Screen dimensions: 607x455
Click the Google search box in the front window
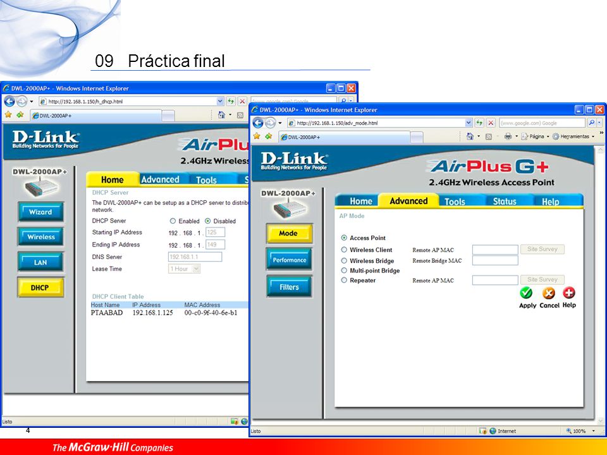tap(542, 123)
